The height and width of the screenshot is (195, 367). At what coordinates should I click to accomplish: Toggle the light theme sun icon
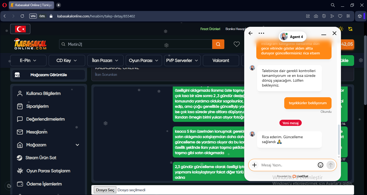point(341,29)
